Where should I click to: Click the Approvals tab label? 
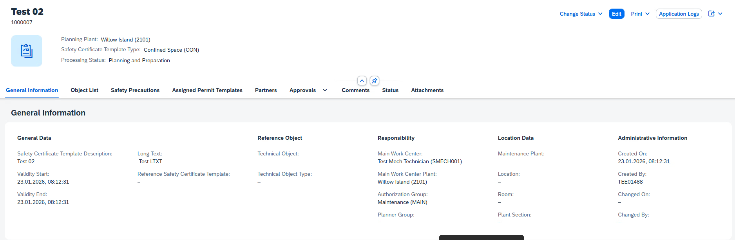[x=302, y=90]
